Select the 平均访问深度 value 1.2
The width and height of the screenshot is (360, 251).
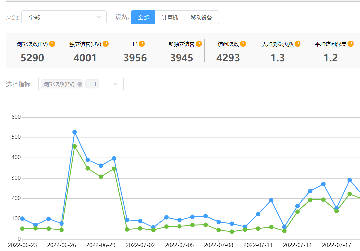331,58
